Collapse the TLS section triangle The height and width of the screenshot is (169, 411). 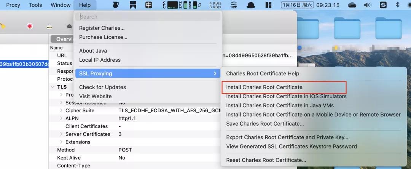[x=52, y=87]
